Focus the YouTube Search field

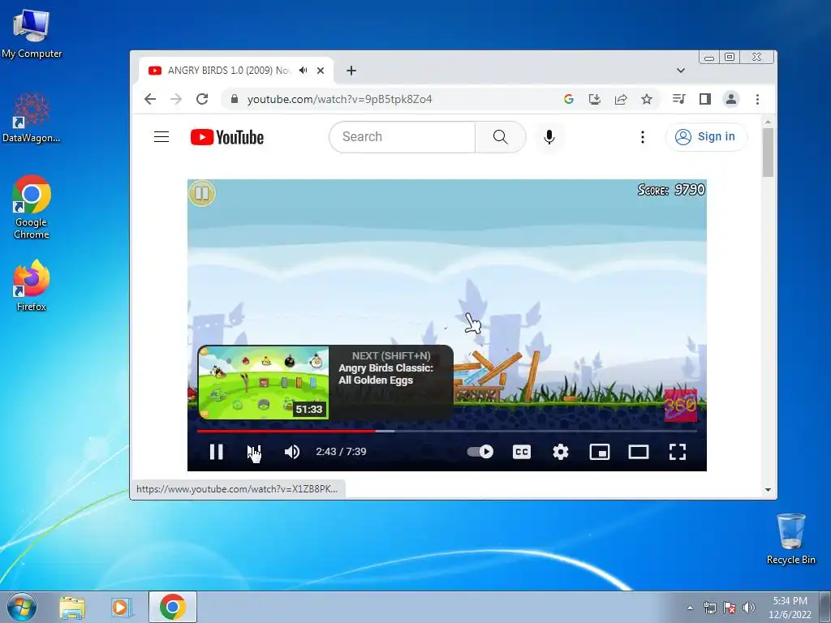pos(403,136)
